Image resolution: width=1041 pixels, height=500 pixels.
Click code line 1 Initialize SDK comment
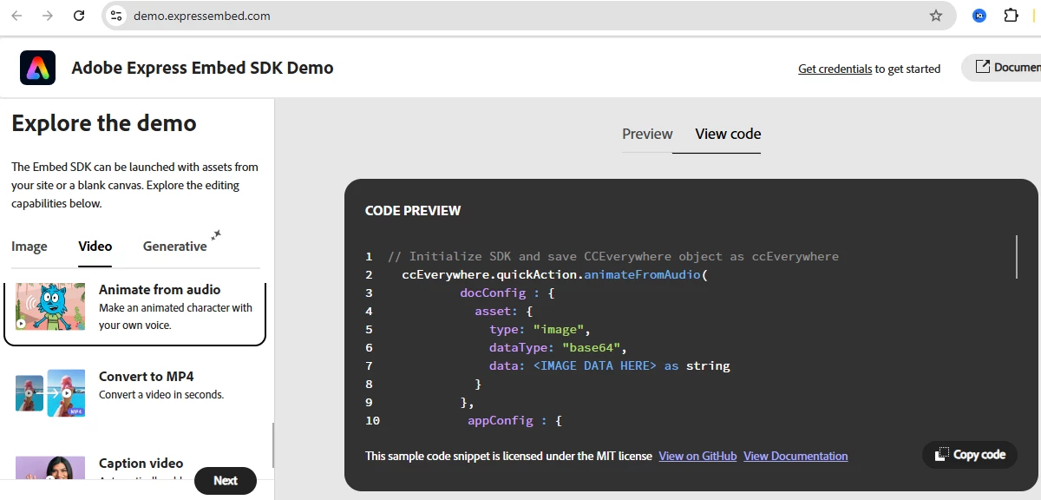[613, 257]
